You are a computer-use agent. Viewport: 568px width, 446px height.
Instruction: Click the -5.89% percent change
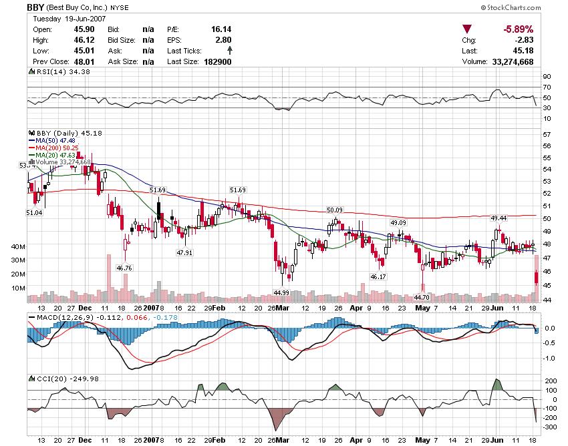519,29
